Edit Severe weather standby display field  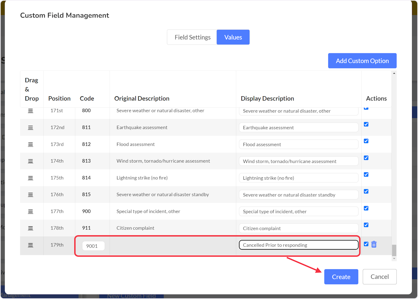(x=299, y=195)
